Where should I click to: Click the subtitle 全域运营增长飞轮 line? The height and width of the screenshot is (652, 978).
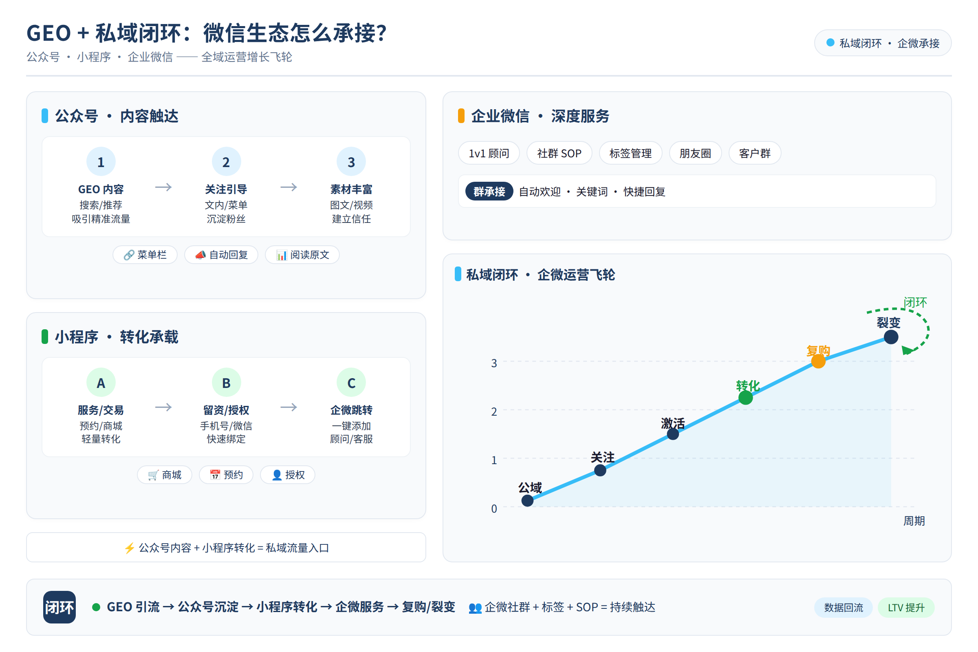[159, 57]
